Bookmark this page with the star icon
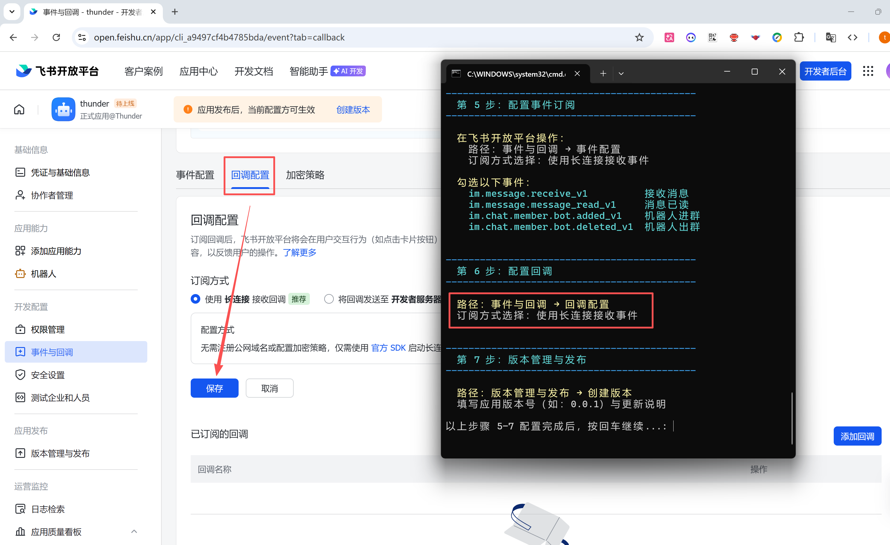 pyautogui.click(x=639, y=37)
